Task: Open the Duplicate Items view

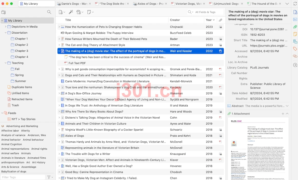Action: coord(22,87)
